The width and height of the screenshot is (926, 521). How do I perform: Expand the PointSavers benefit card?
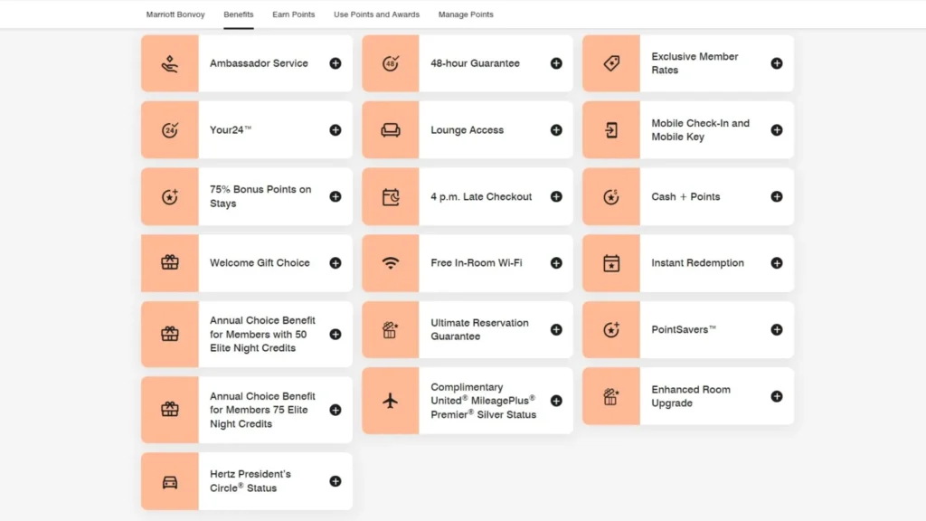777,330
